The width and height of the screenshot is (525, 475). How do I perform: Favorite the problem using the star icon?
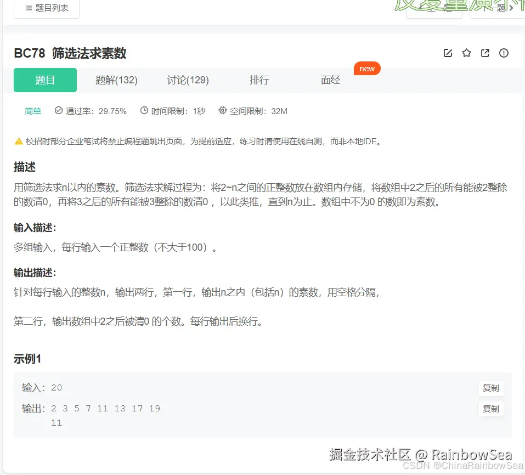pyautogui.click(x=466, y=53)
